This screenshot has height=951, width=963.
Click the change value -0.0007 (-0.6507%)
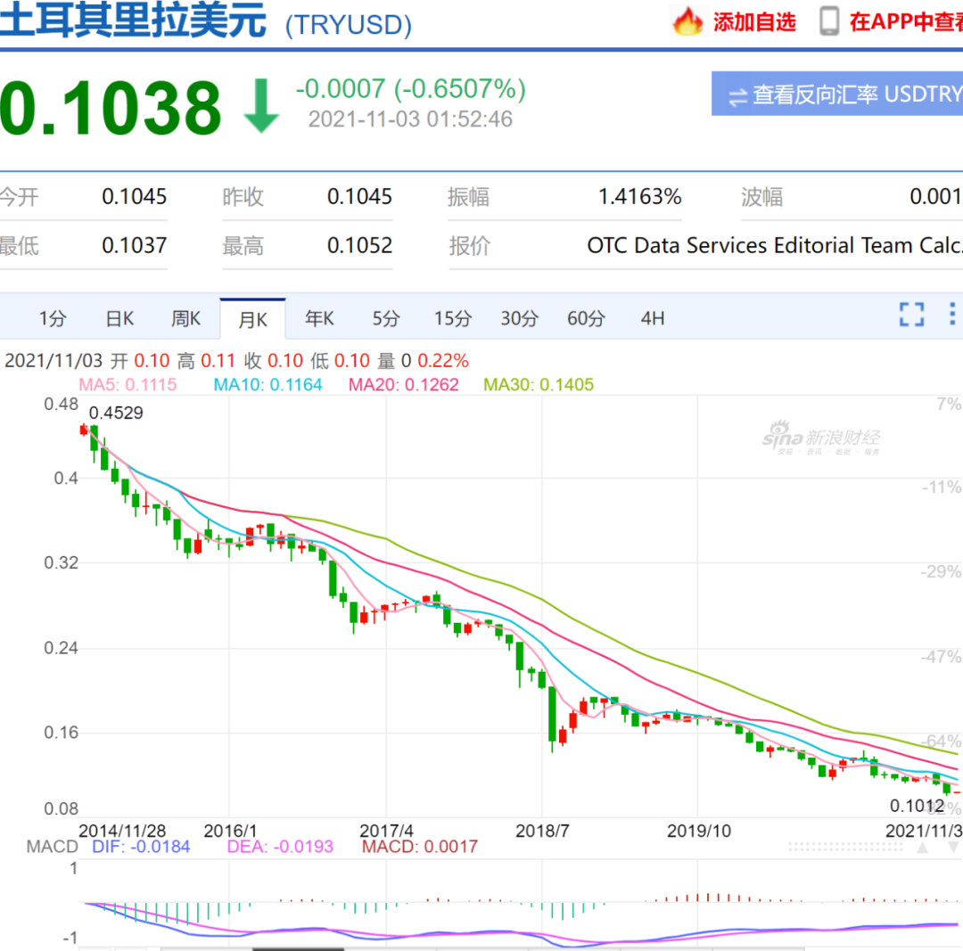[x=411, y=89]
